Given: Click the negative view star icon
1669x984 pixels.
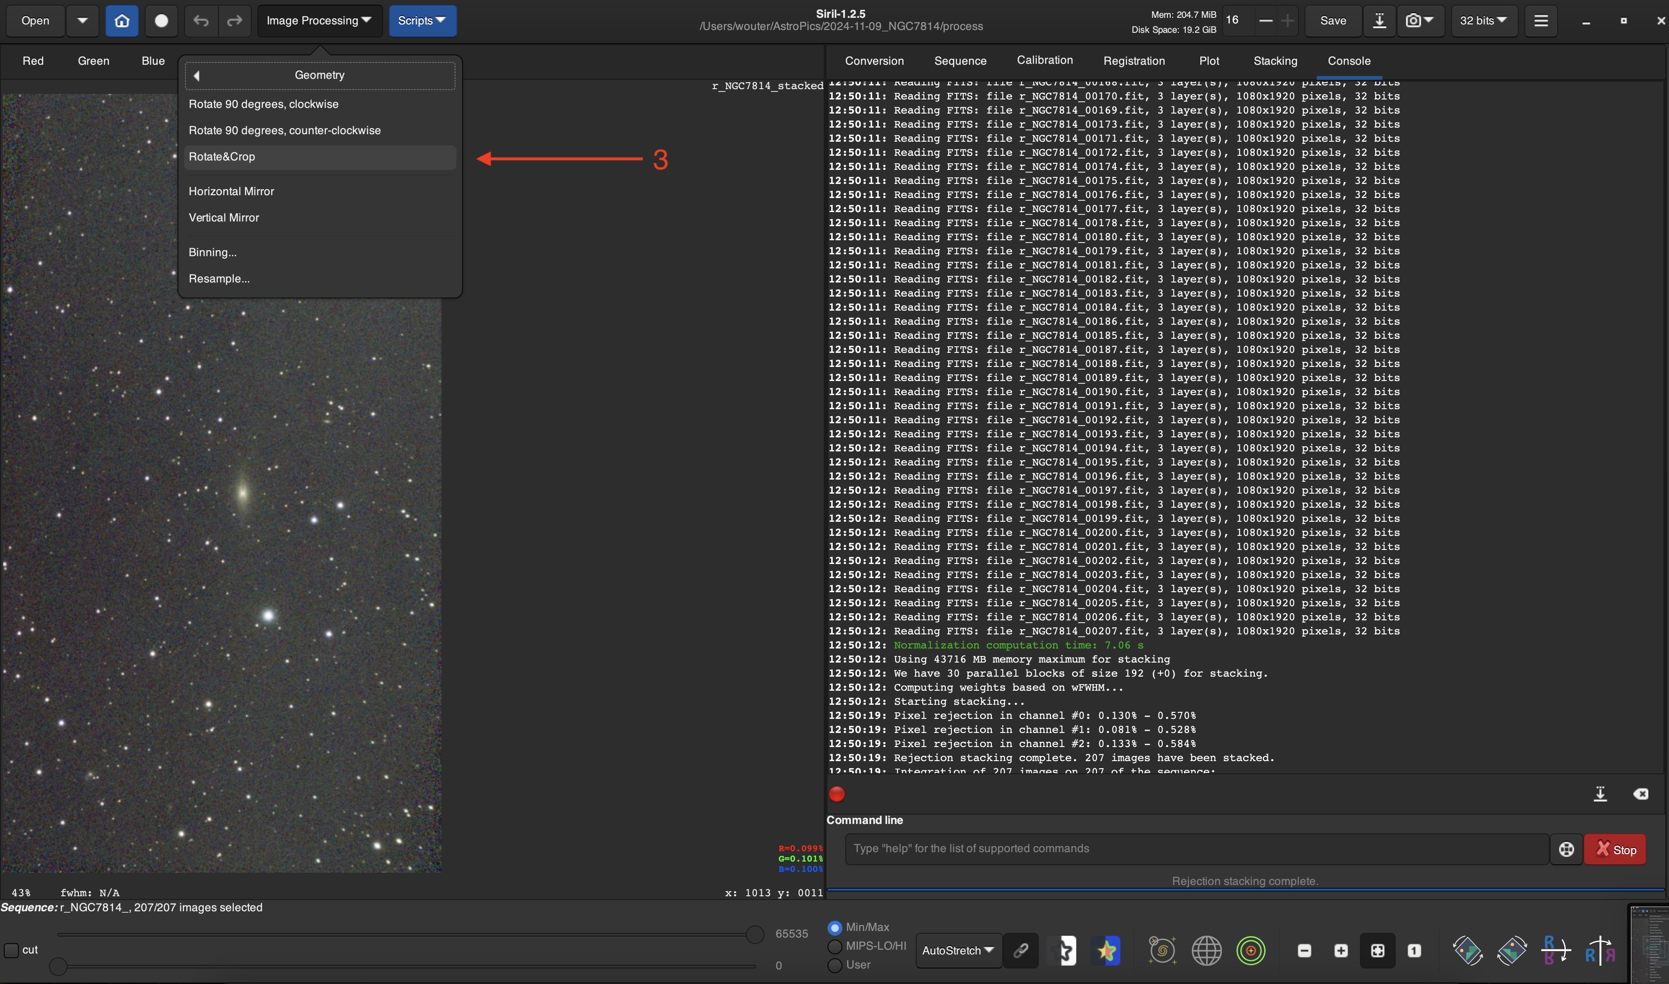Looking at the screenshot, I should pyautogui.click(x=1066, y=951).
